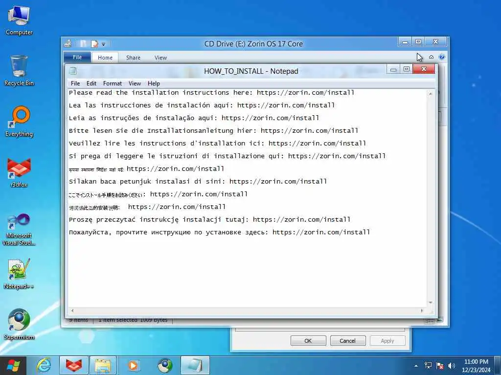Image resolution: width=501 pixels, height=375 pixels.
Task: Open Notepad's Help menu
Action: 154,83
